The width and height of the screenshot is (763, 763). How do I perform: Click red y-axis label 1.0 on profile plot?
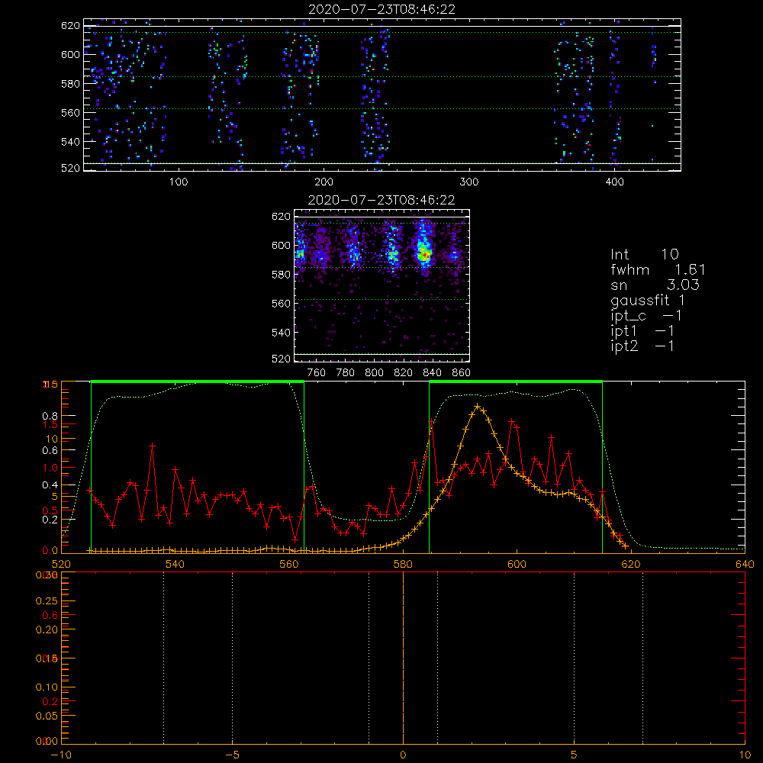point(50,468)
